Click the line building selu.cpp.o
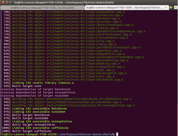 58,76
